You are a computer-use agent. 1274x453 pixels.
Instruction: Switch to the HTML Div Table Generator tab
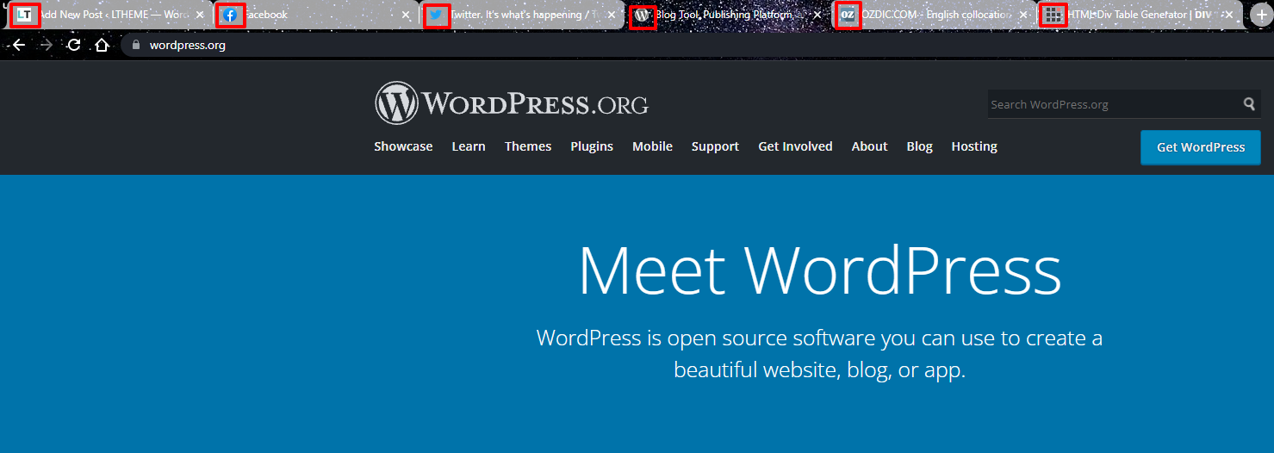[x=1139, y=15]
